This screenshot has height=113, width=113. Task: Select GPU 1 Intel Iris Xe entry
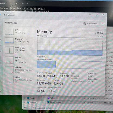pyautogui.click(x=18, y=80)
